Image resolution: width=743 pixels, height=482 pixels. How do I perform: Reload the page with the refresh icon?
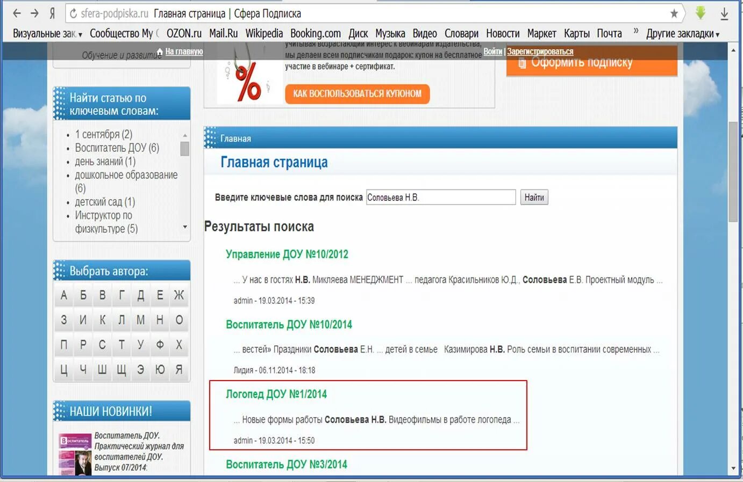point(73,13)
